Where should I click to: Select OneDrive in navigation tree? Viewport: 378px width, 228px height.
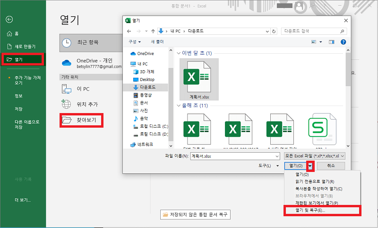pos(142,54)
